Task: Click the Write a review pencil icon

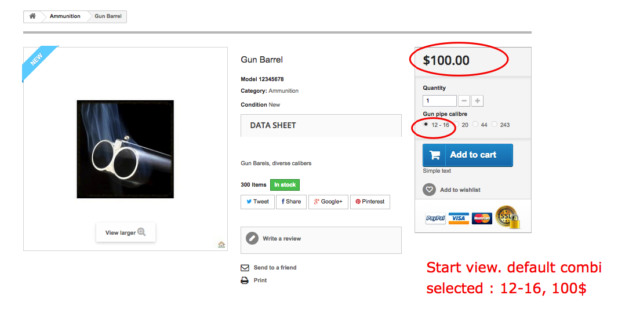Action: click(252, 238)
